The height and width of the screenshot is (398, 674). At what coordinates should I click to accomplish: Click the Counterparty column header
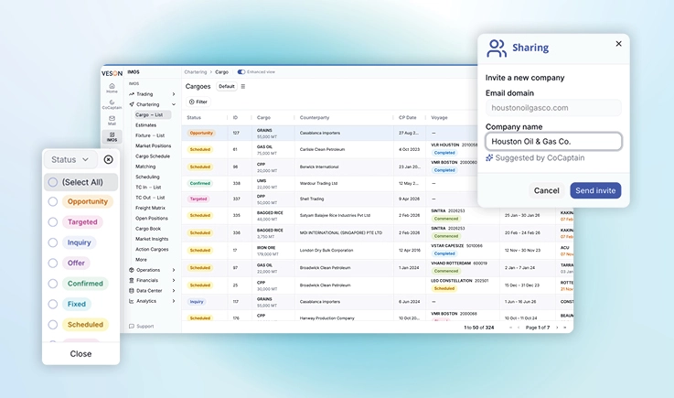coord(315,117)
